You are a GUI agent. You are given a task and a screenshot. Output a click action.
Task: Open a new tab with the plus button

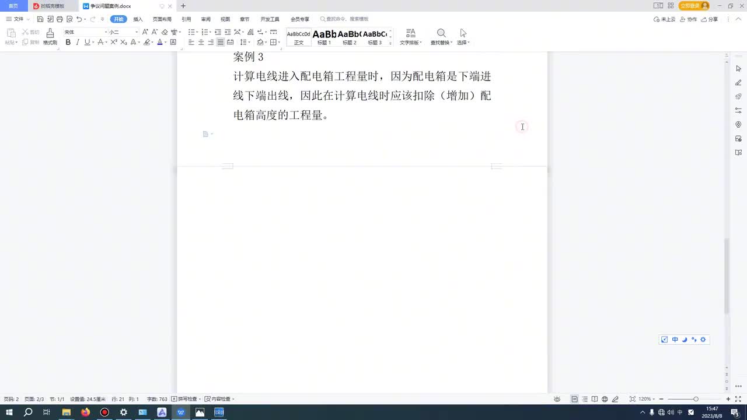pyautogui.click(x=183, y=6)
